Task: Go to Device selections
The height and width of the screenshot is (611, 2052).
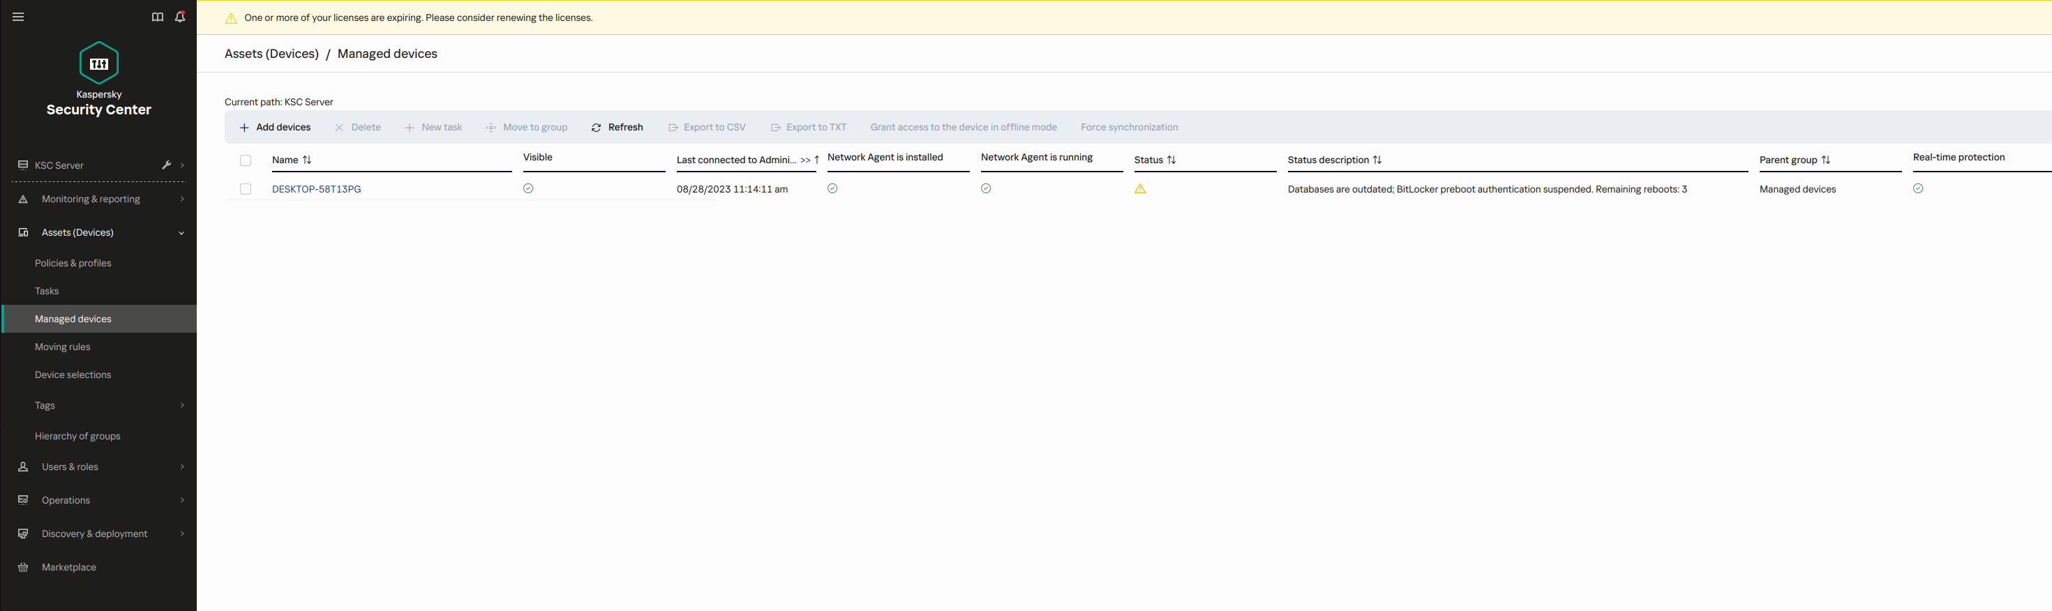Action: tap(73, 375)
